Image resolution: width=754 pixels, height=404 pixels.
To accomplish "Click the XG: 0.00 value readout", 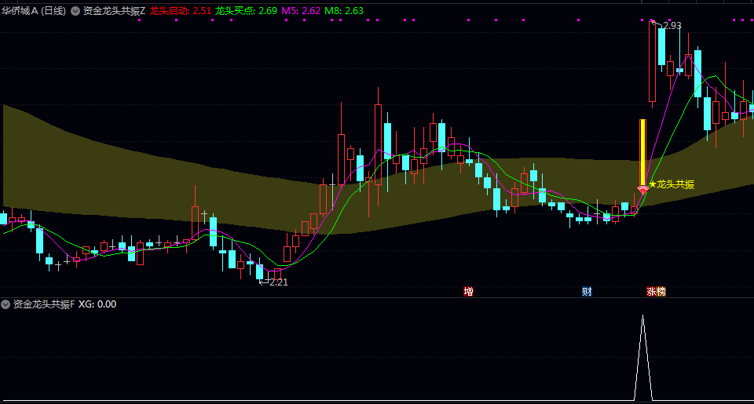I will (x=97, y=304).
